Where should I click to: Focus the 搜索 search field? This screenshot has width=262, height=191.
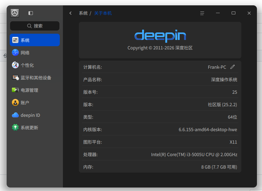[35, 26]
